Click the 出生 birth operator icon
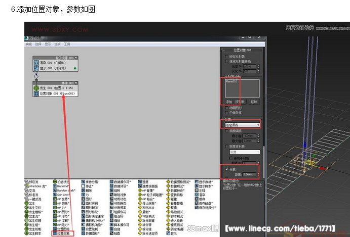This screenshot has width=350, height=237. pyautogui.click(x=26, y=203)
